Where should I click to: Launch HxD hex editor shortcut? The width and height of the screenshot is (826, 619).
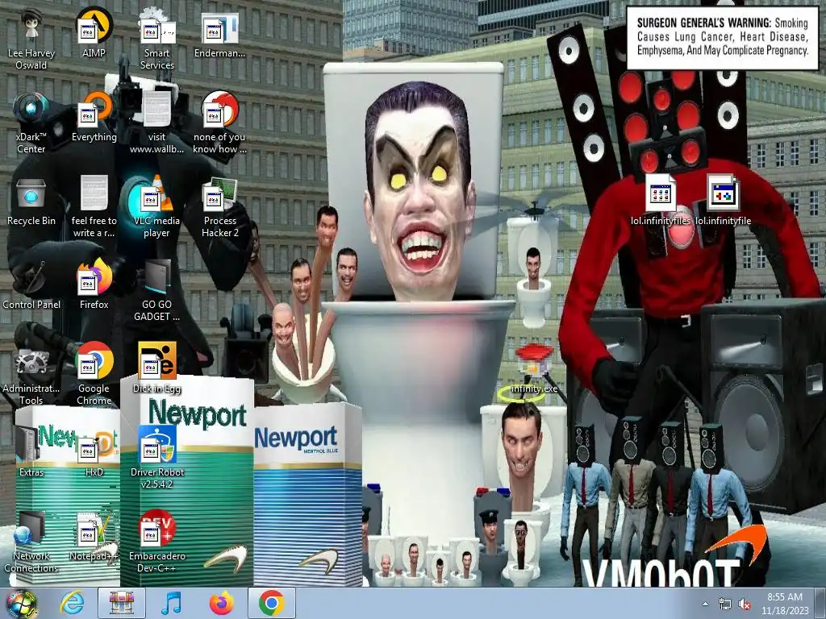coord(94,451)
